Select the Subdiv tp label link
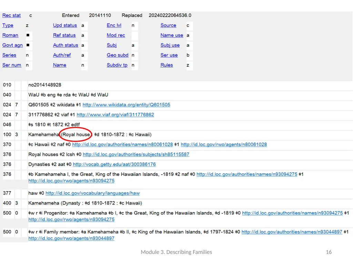Image resolution: width=353 pixels, height=264 pixels. 117,65
